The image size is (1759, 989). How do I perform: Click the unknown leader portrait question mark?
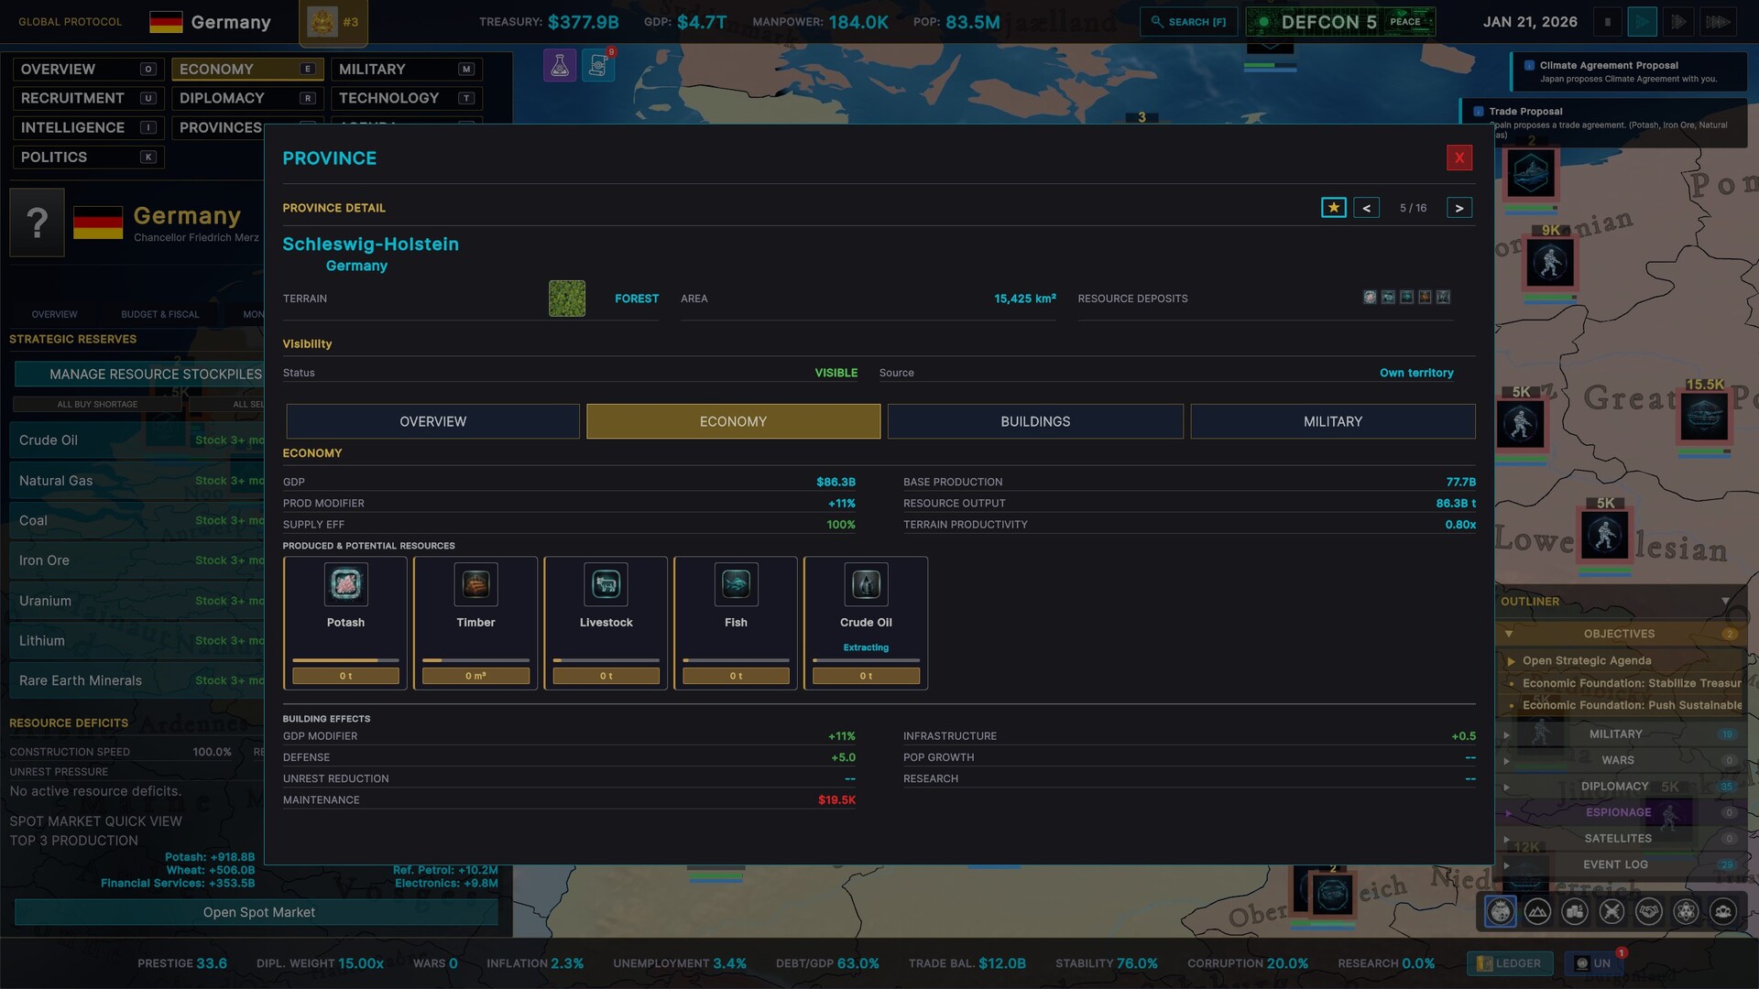coord(37,223)
